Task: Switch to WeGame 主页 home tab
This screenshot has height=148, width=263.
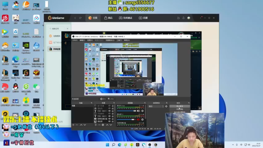Action: coord(93,18)
